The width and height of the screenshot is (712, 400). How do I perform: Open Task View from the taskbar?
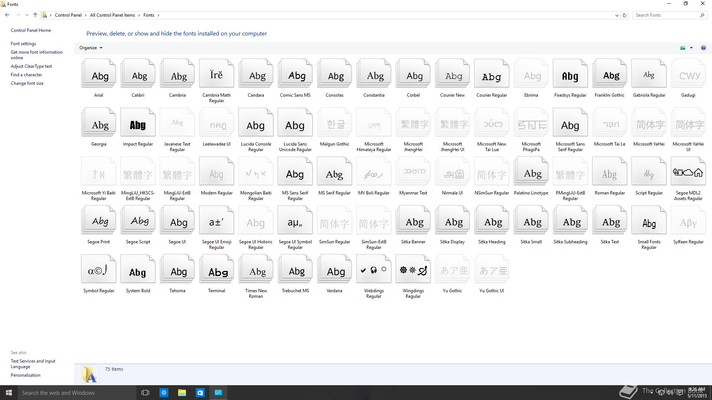tap(145, 393)
